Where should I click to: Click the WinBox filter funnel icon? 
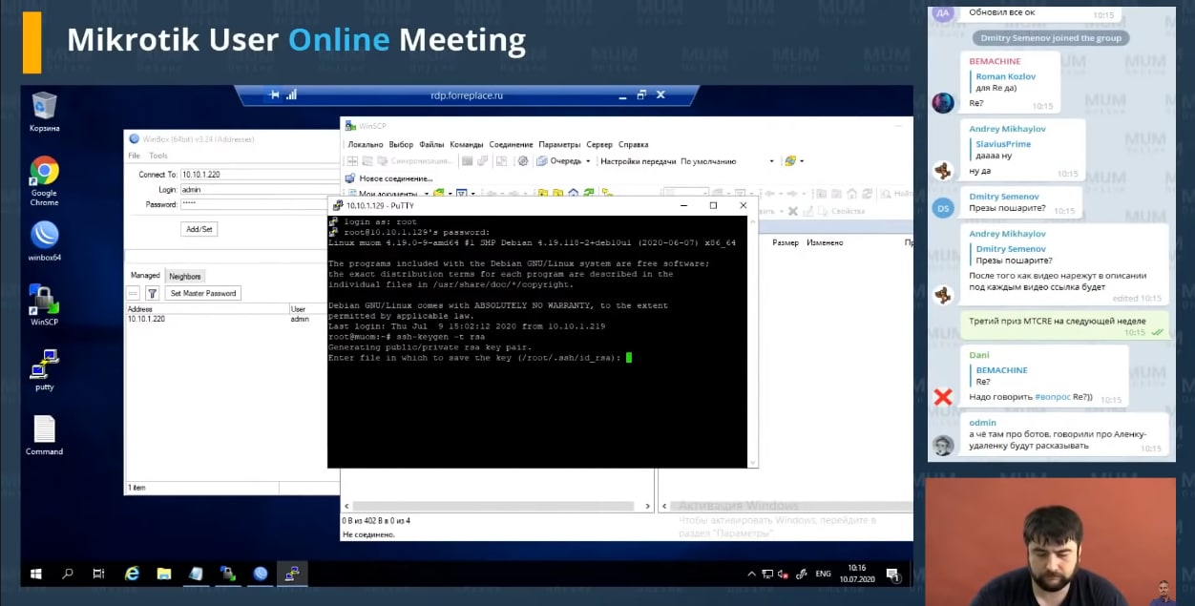point(152,293)
